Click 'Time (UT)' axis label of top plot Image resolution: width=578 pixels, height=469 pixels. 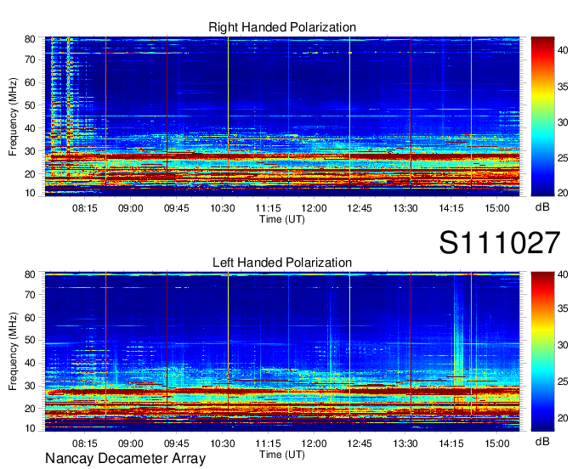(x=282, y=219)
